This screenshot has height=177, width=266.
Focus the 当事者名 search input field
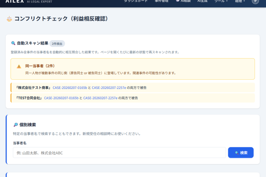coord(119,153)
